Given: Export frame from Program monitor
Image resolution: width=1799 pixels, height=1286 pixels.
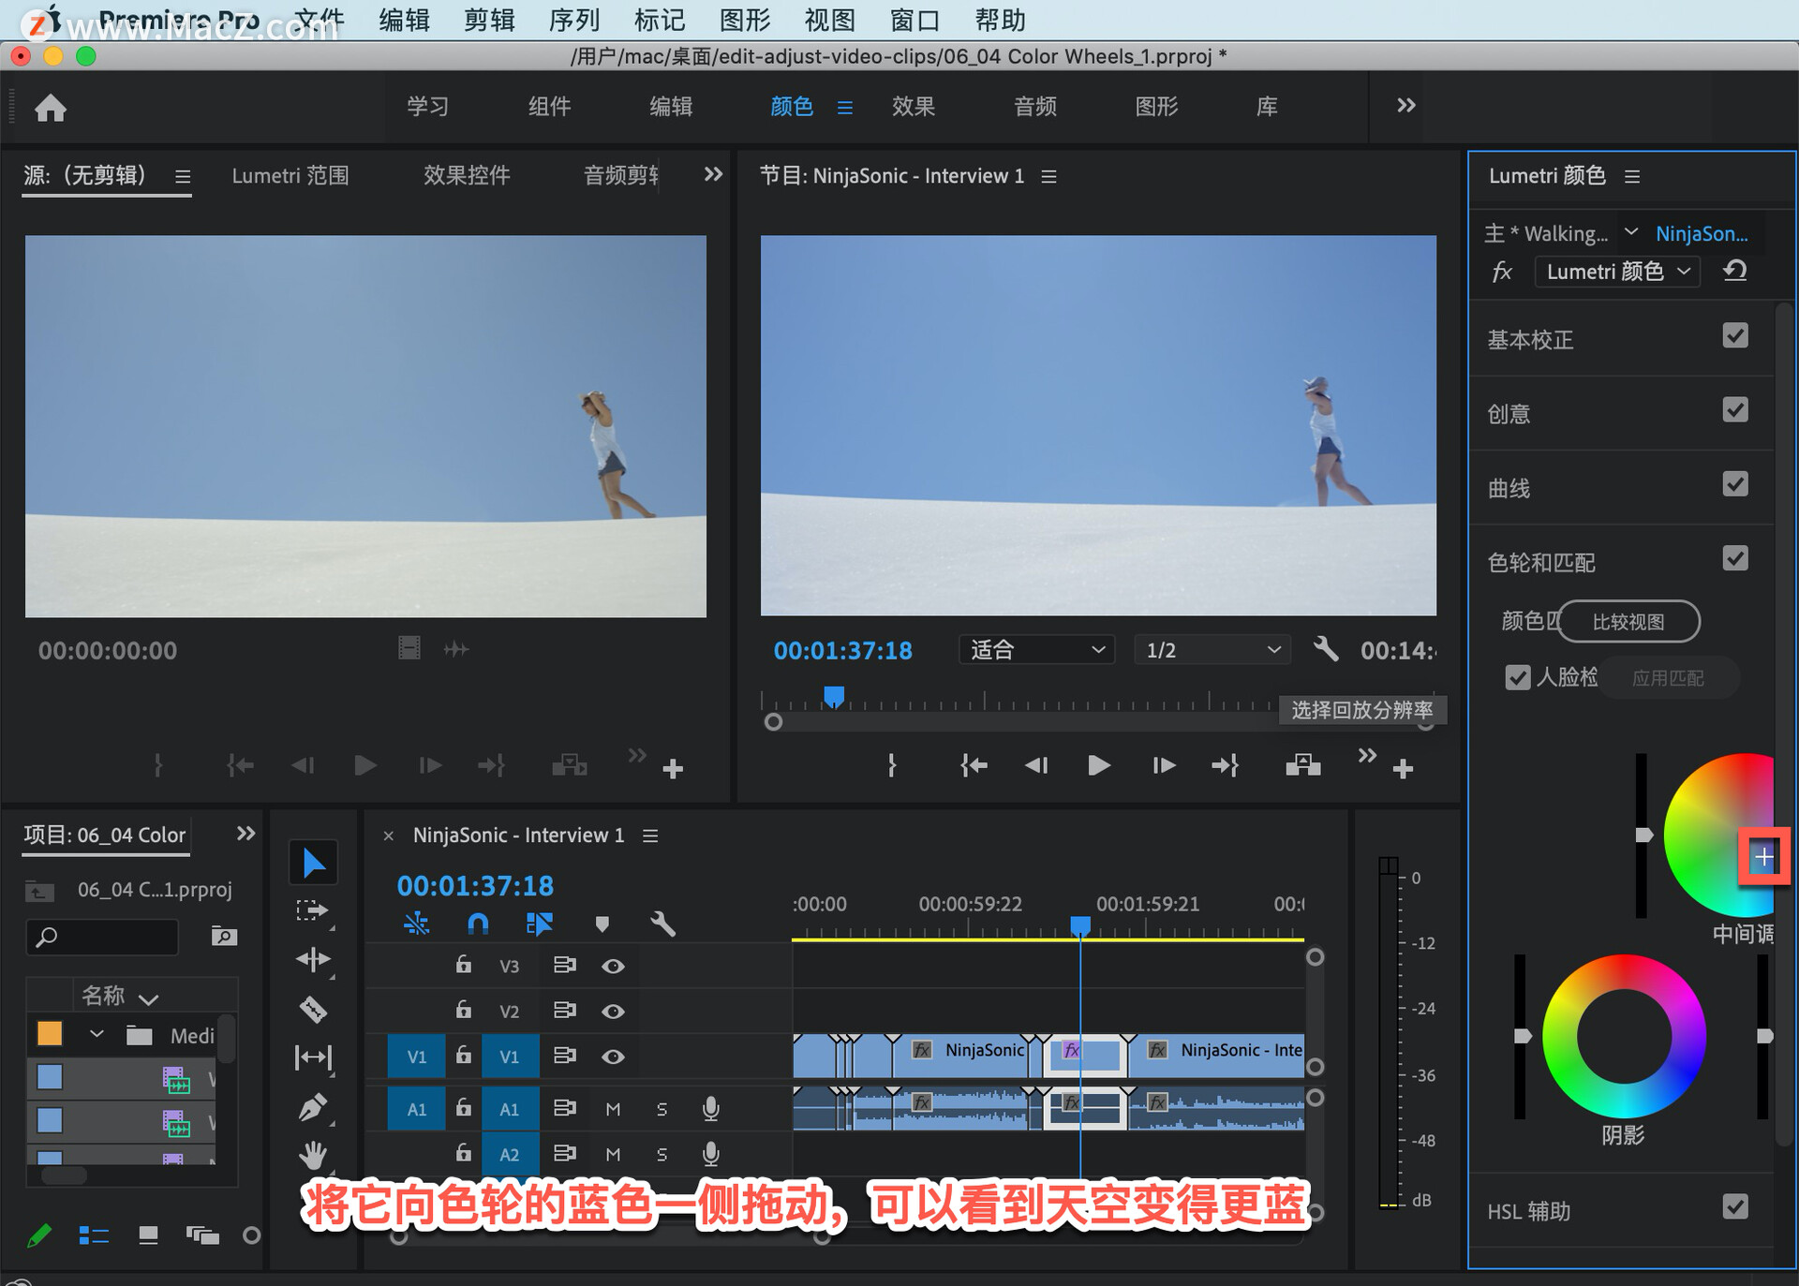Looking at the screenshot, I should pos(1302,765).
